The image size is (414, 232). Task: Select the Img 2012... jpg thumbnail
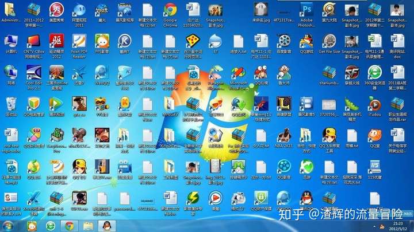[216, 167]
